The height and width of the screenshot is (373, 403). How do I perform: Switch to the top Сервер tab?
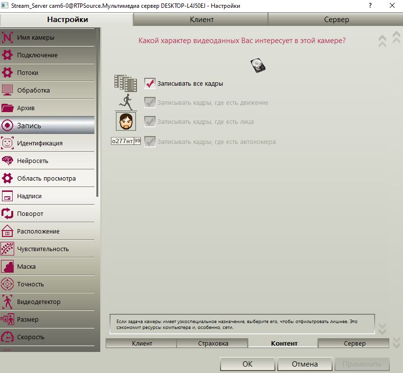(336, 20)
